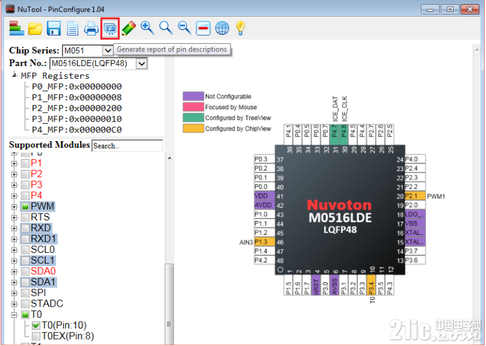Generate report of pin descriptions icon
The height and width of the screenshot is (346, 486).
coord(110,29)
